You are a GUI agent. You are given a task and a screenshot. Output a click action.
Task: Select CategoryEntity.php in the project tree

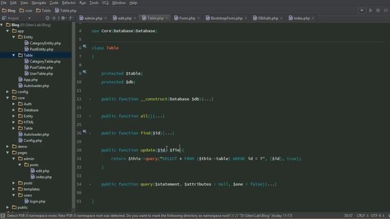43,43
